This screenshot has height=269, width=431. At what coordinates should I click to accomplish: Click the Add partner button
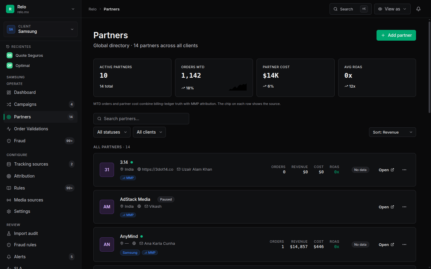[396, 35]
